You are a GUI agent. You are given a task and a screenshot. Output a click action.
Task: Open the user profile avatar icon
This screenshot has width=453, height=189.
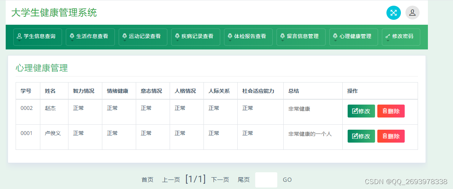[412, 13]
